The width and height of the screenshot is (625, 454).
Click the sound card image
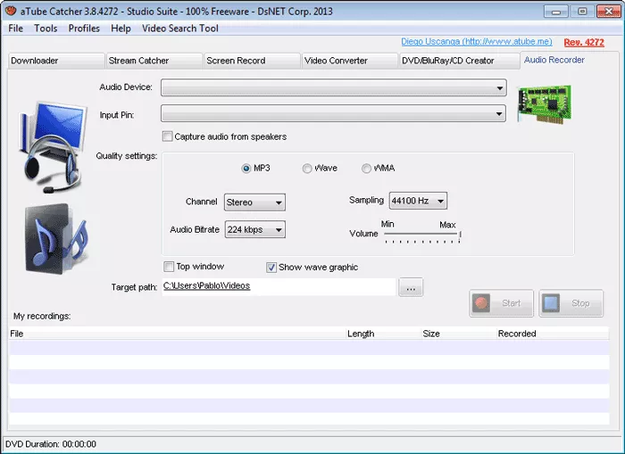544,104
